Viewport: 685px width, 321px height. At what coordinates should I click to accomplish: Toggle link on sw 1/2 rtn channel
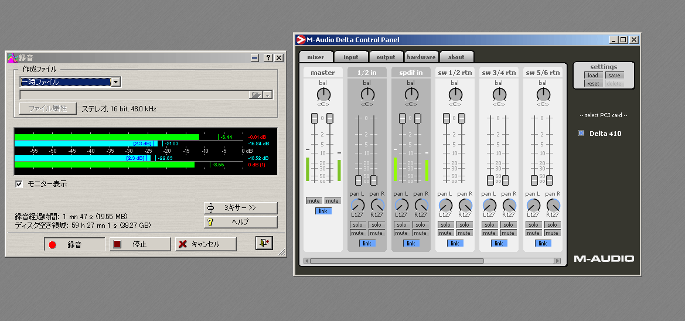(x=455, y=243)
